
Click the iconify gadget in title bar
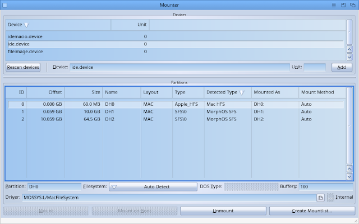[334, 5]
